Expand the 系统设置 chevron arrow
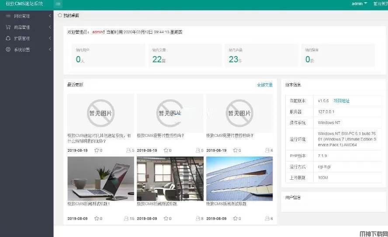The image size is (388, 237). pos(50,50)
